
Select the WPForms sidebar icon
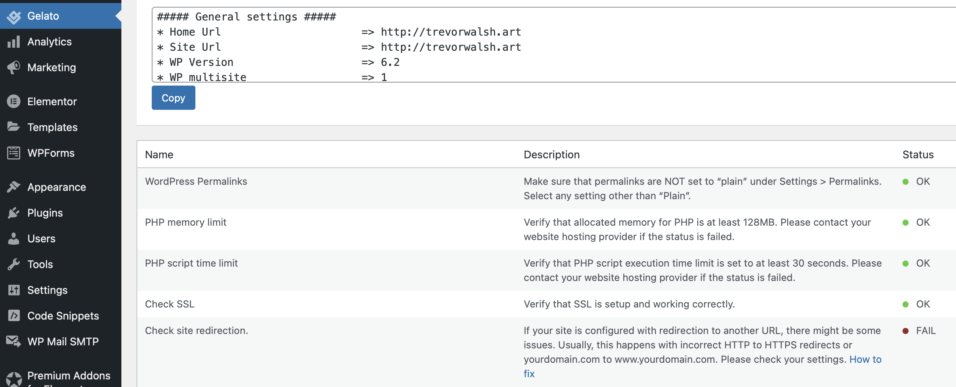14,153
